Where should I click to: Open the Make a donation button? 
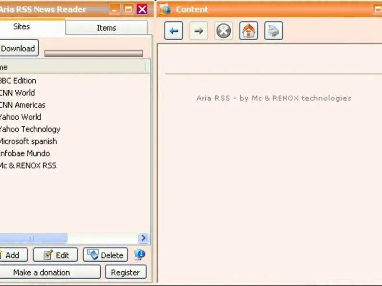pos(50,272)
